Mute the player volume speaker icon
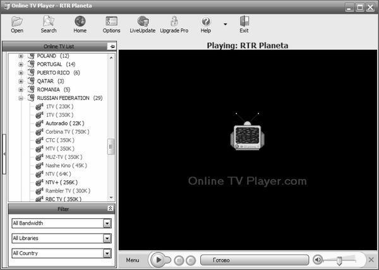 pyautogui.click(x=318, y=260)
